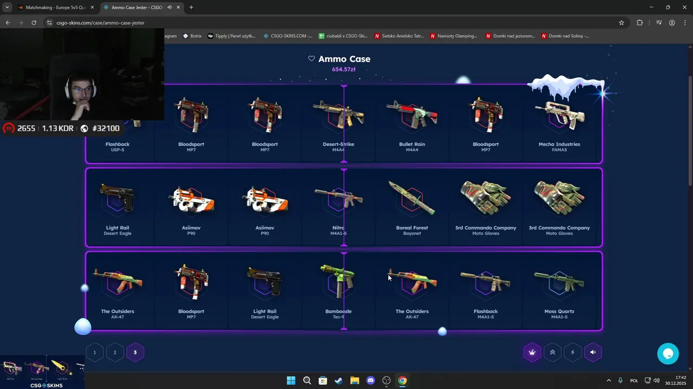The image size is (693, 389).
Task: Click the Desert-Strike M4A4 item
Action: [x=338, y=124]
